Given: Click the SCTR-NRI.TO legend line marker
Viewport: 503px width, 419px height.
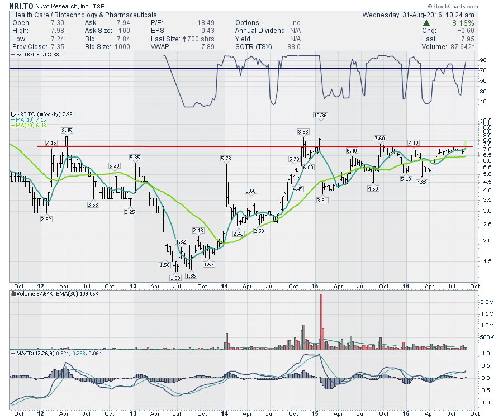Looking at the screenshot, I should pos(12,55).
